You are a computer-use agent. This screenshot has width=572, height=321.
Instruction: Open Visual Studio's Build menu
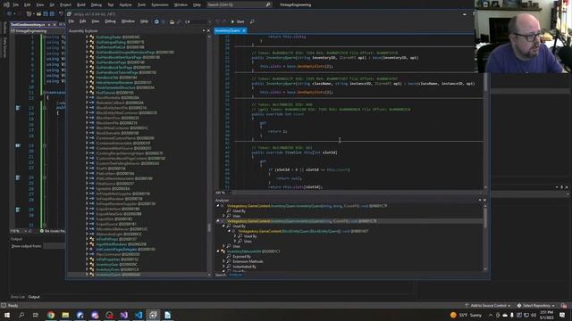click(x=81, y=4)
